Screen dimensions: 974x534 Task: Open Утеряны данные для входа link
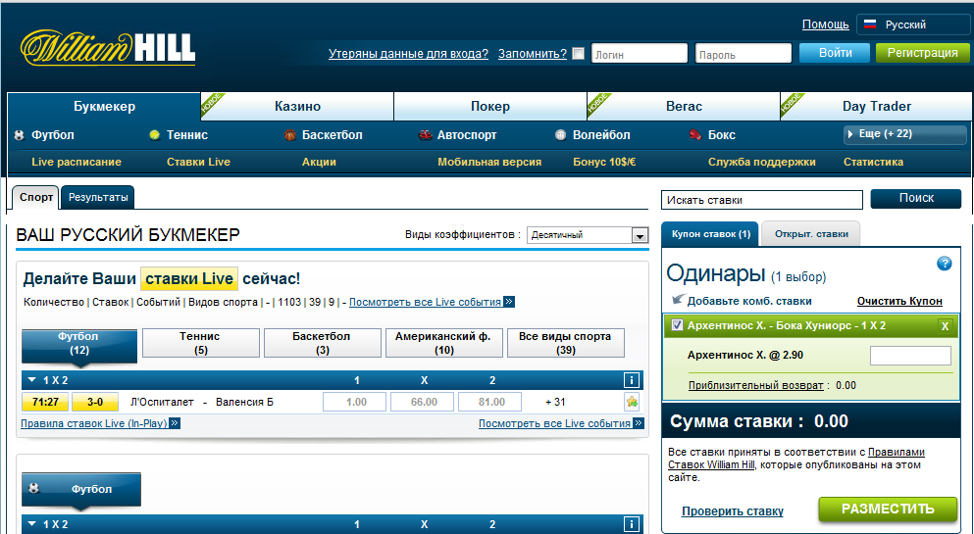click(408, 54)
